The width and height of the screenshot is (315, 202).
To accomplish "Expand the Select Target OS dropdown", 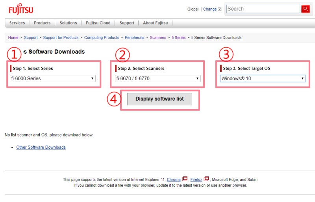I will point(263,79).
